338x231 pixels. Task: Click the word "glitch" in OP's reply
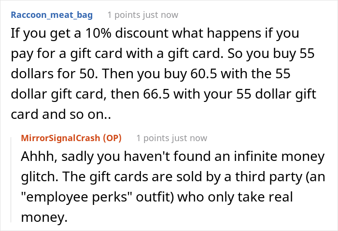(38, 177)
